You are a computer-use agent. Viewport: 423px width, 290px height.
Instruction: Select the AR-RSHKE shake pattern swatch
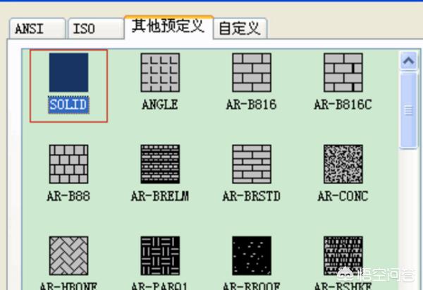[343, 255]
